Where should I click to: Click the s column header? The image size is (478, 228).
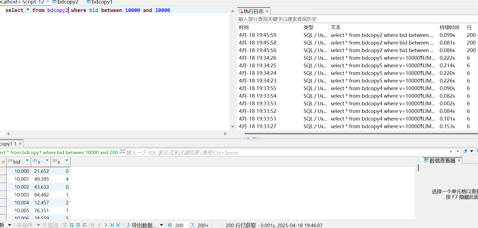tap(60, 162)
